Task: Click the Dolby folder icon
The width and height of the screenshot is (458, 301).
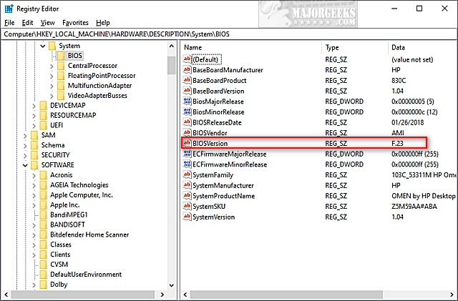Action: [43, 284]
